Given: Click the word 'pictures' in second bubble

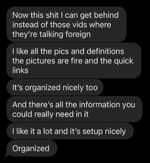Looking at the screenshot, I should 41,61.
